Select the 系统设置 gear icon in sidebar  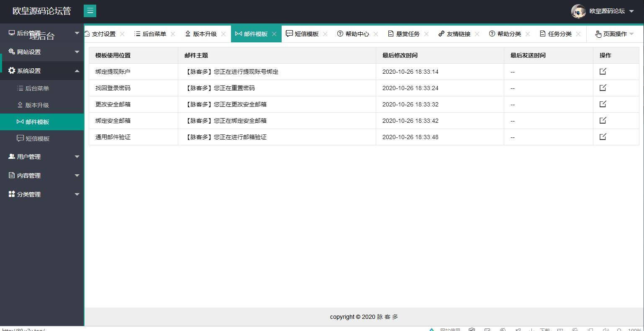12,70
